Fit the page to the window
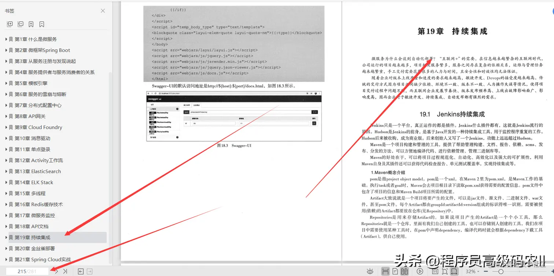 pyautogui.click(x=444, y=271)
